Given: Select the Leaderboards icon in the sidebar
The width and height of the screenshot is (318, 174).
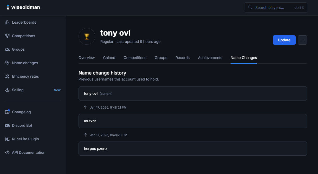Looking at the screenshot, I should [7, 22].
